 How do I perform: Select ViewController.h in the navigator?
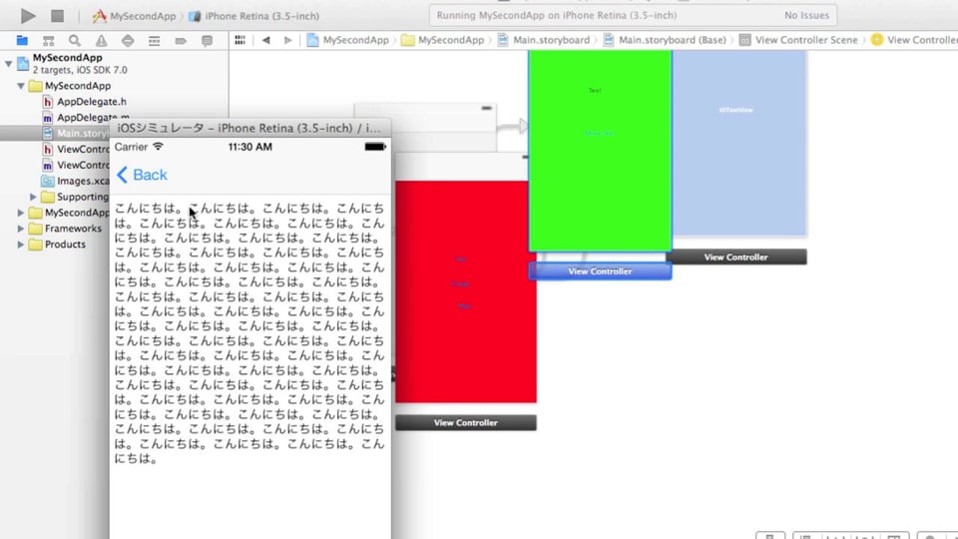tap(76, 149)
